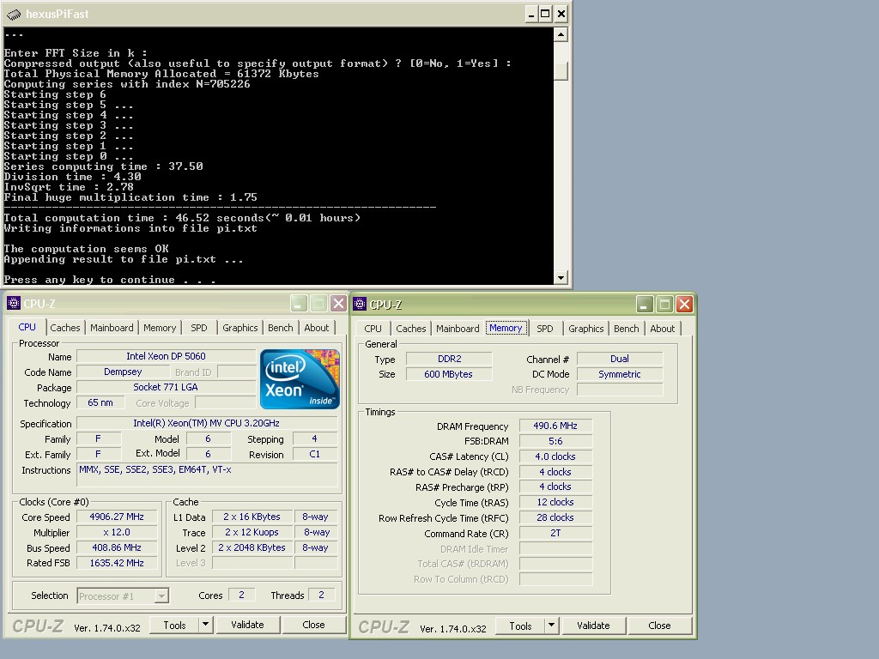Close the right CPU-Z window via X

684,305
